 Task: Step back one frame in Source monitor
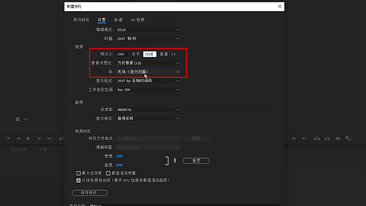(x=18, y=139)
